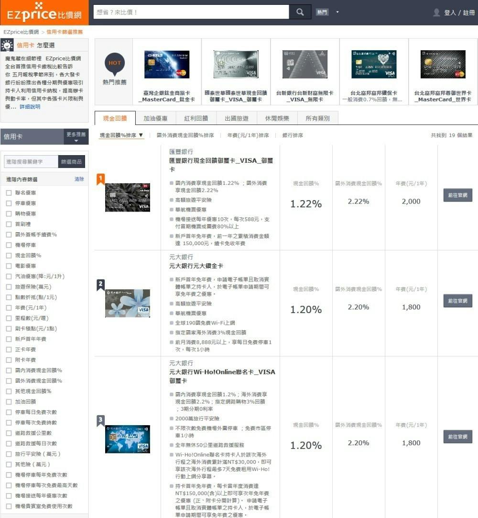This screenshot has height=518, width=478.
Task: Expand 更多推薦 in 信用卡 panel
Action: (x=76, y=136)
